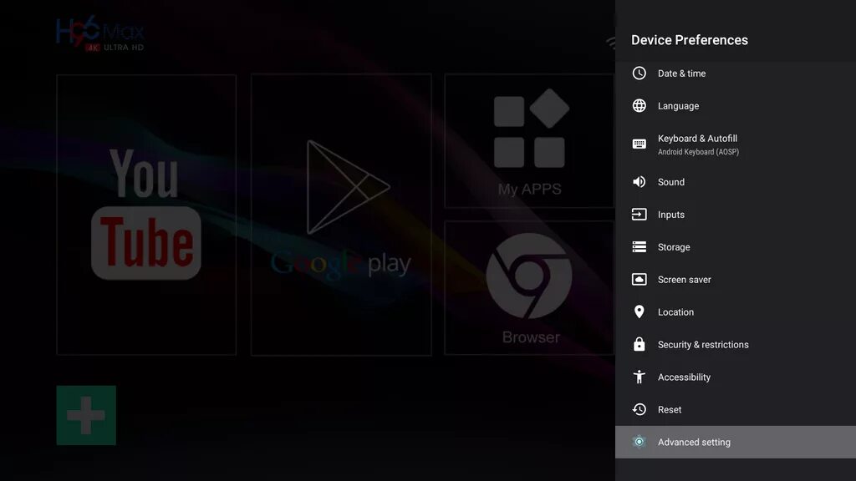Image resolution: width=856 pixels, height=481 pixels.
Task: Click the location pin icon
Action: tap(639, 311)
